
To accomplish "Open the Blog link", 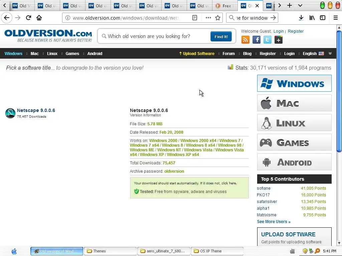I will (247, 54).
